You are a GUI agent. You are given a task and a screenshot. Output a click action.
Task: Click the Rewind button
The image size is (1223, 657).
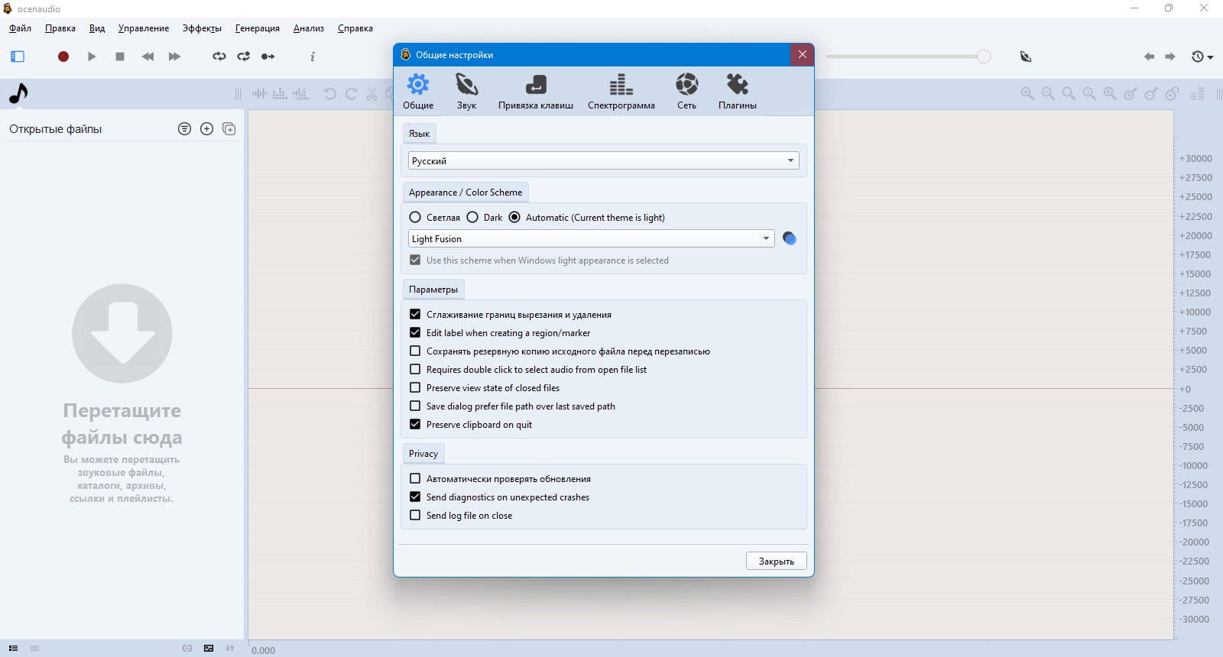pyautogui.click(x=148, y=57)
